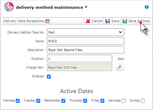Image resolution: width=153 pixels, height=110 pixels.
Task: Uncheck the Monday checkbox
Action: click(x=18, y=101)
